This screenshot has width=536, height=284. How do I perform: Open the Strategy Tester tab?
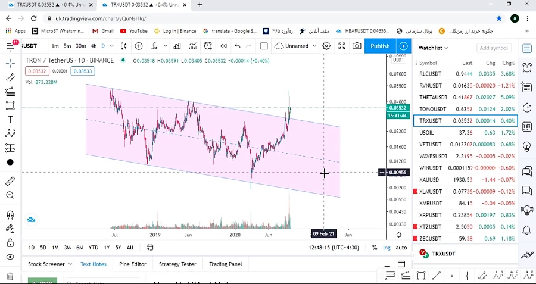pos(177,264)
